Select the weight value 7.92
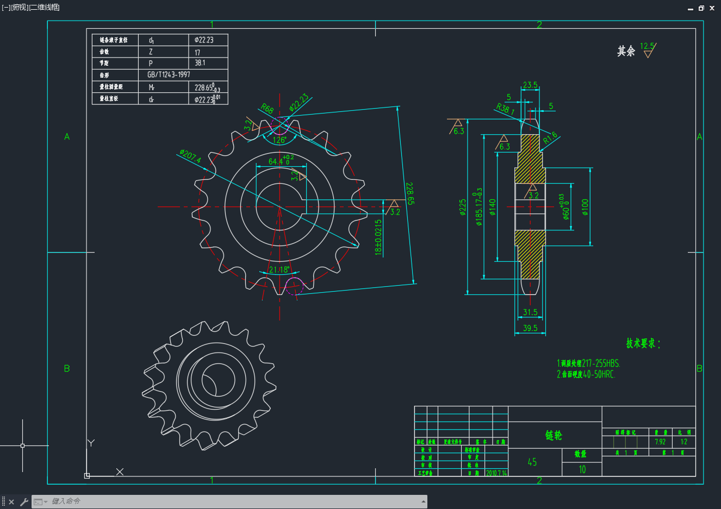Image resolution: width=721 pixels, height=509 pixels. click(x=660, y=442)
